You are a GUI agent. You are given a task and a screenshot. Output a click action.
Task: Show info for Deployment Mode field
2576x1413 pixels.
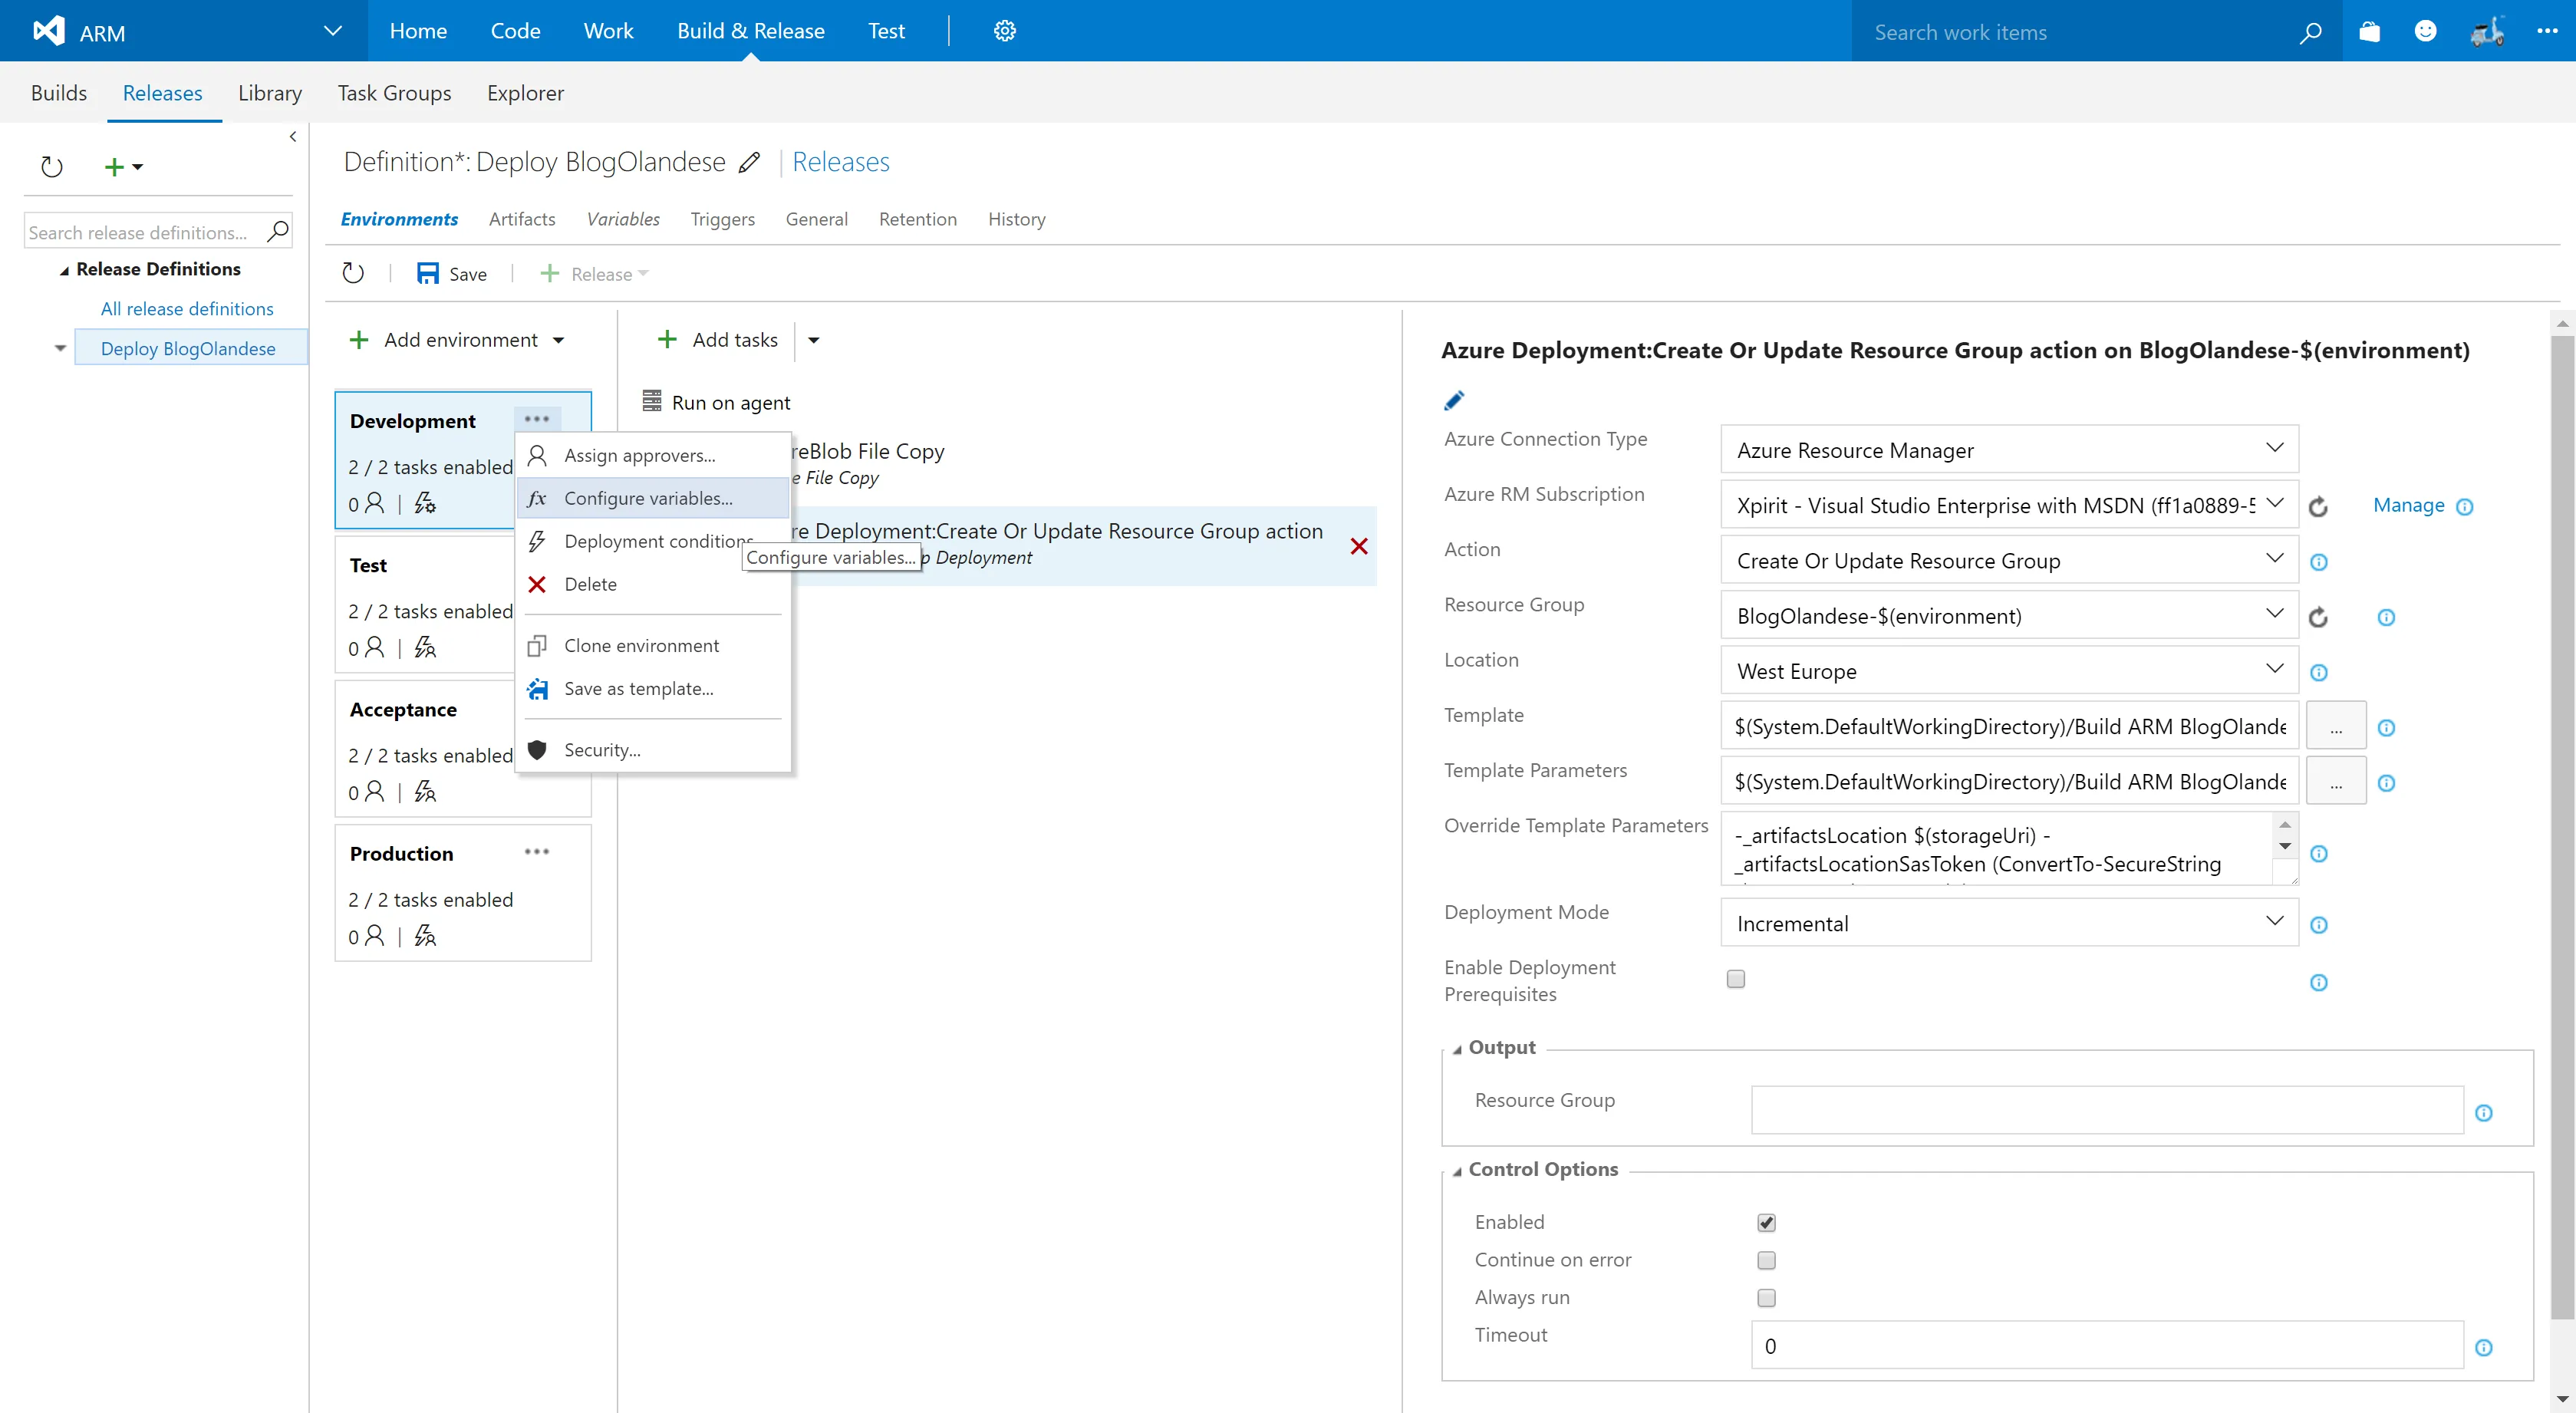pyautogui.click(x=2319, y=925)
